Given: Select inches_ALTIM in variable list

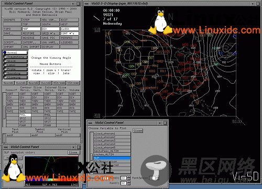Looking at the screenshot, I should pos(112,154).
